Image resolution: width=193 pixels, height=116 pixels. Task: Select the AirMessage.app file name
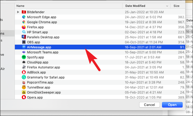click(x=39, y=47)
